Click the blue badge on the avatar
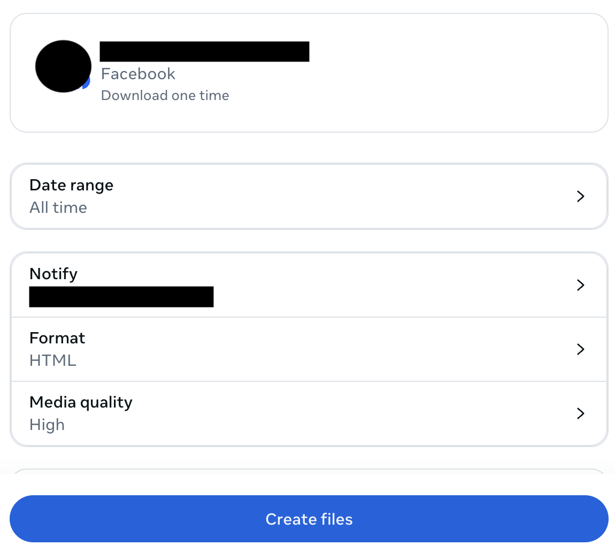 (x=87, y=82)
